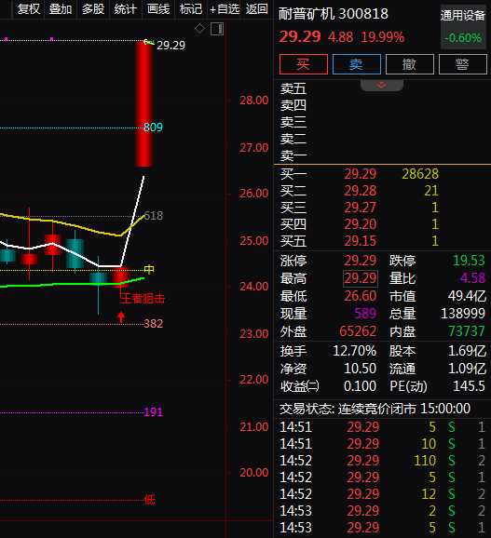Click the cyan 809 Fibonacci level label
Viewport: 491px width, 538px height.
pyautogui.click(x=153, y=128)
